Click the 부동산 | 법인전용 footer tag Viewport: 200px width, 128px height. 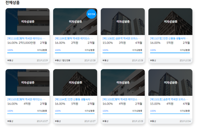(x=62, y=61)
